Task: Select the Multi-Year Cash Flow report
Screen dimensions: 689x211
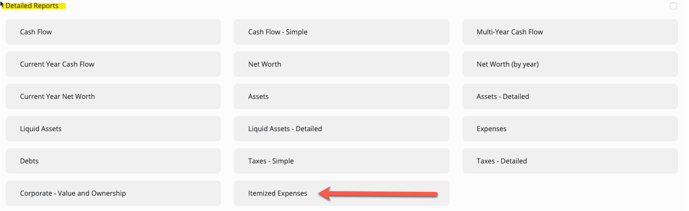Action: [570, 32]
